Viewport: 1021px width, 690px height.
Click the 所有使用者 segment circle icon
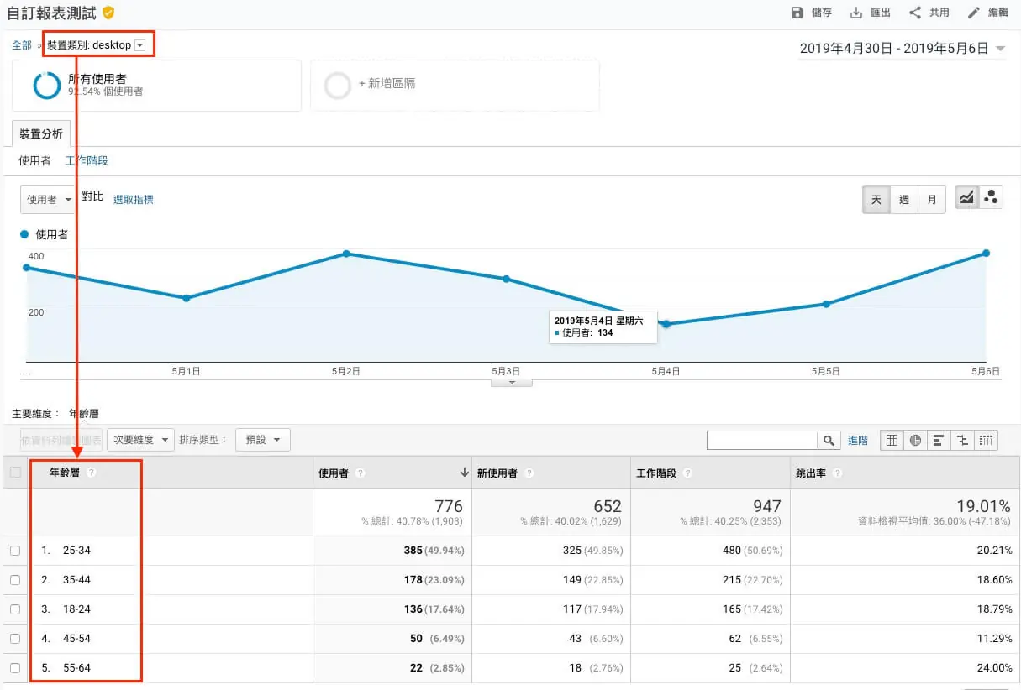pyautogui.click(x=47, y=85)
